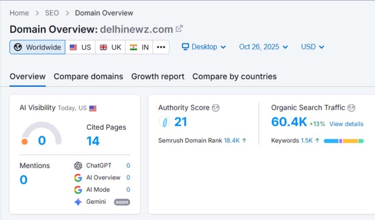Expand the USD currency dropdown

click(x=312, y=47)
